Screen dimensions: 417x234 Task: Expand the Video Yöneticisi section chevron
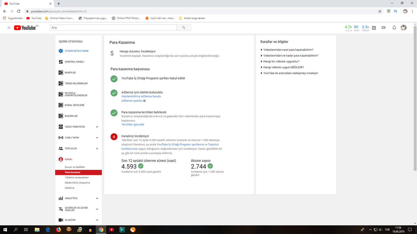(x=97, y=127)
